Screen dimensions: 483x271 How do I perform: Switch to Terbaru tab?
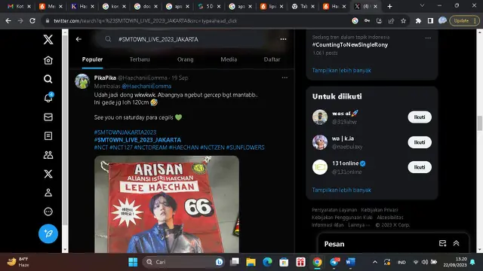(x=140, y=59)
